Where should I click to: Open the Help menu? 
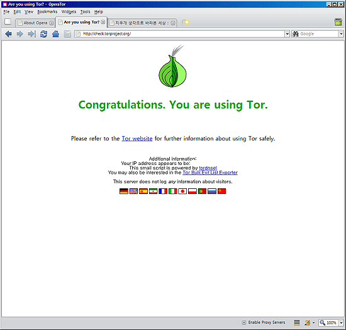point(98,12)
